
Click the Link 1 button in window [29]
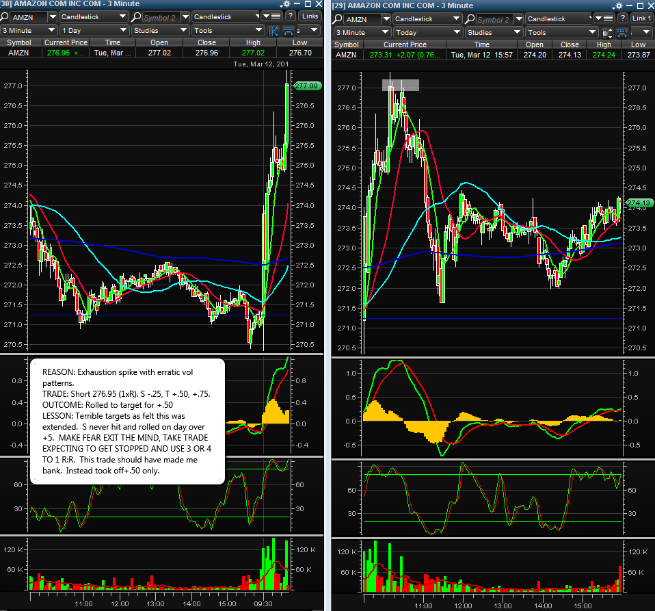click(641, 18)
